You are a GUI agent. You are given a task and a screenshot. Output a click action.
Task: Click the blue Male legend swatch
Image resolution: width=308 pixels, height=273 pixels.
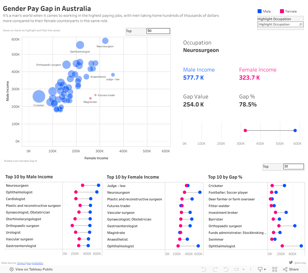click(x=260, y=11)
